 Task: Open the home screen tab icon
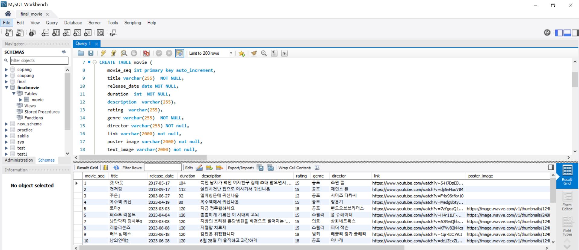tap(8, 14)
